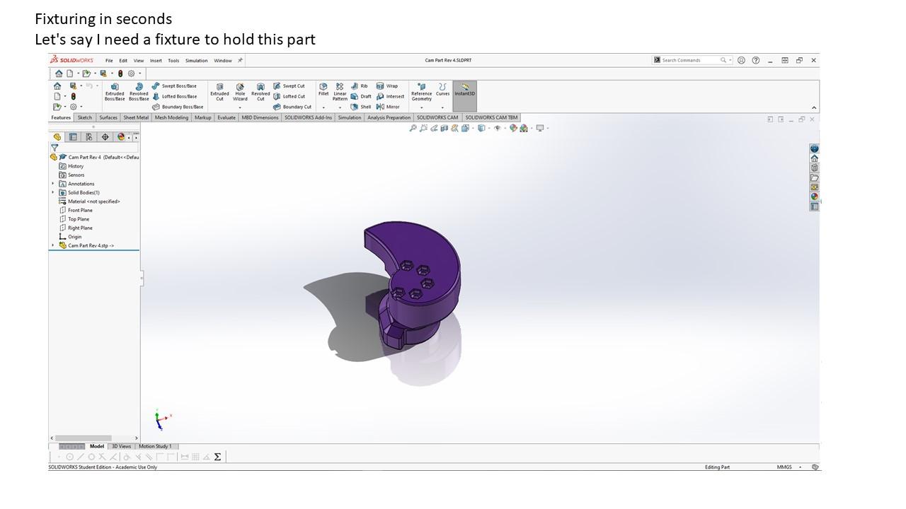This screenshot has width=906, height=509.
Task: Click the Lofted Boss/Base button
Action: (x=175, y=96)
